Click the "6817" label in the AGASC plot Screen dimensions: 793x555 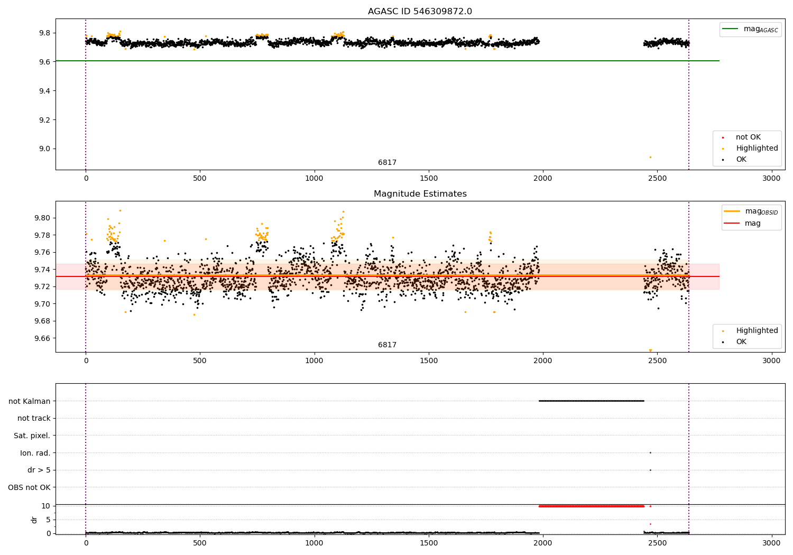pos(387,163)
